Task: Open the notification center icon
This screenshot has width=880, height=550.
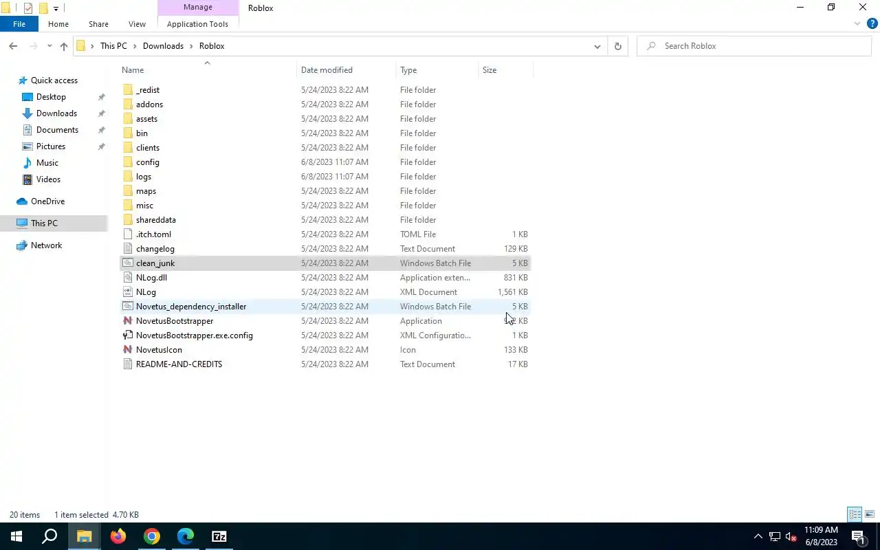Action: (858, 536)
